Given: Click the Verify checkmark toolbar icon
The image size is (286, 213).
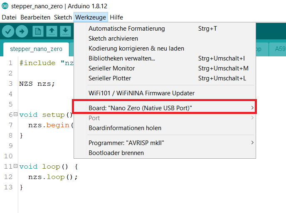Looking at the screenshot, I should tap(8, 31).
